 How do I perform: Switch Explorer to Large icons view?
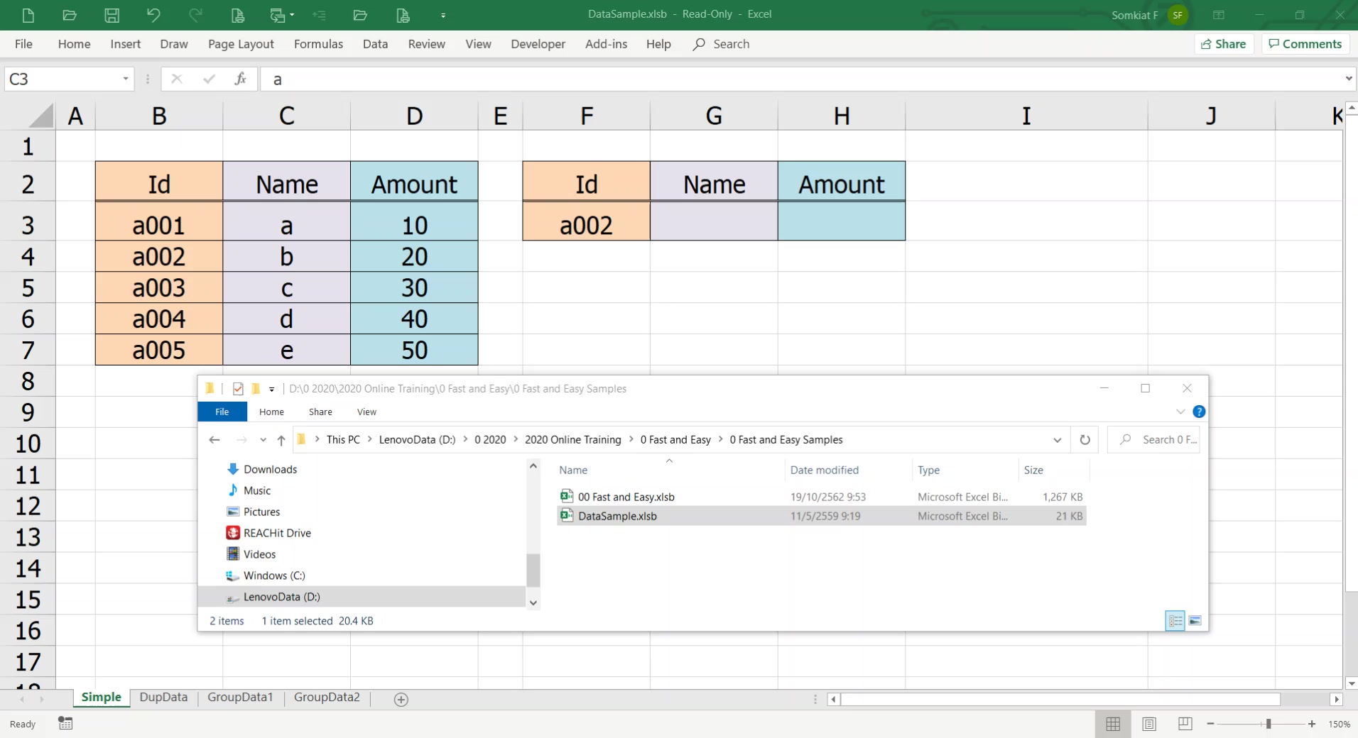[x=1195, y=621]
